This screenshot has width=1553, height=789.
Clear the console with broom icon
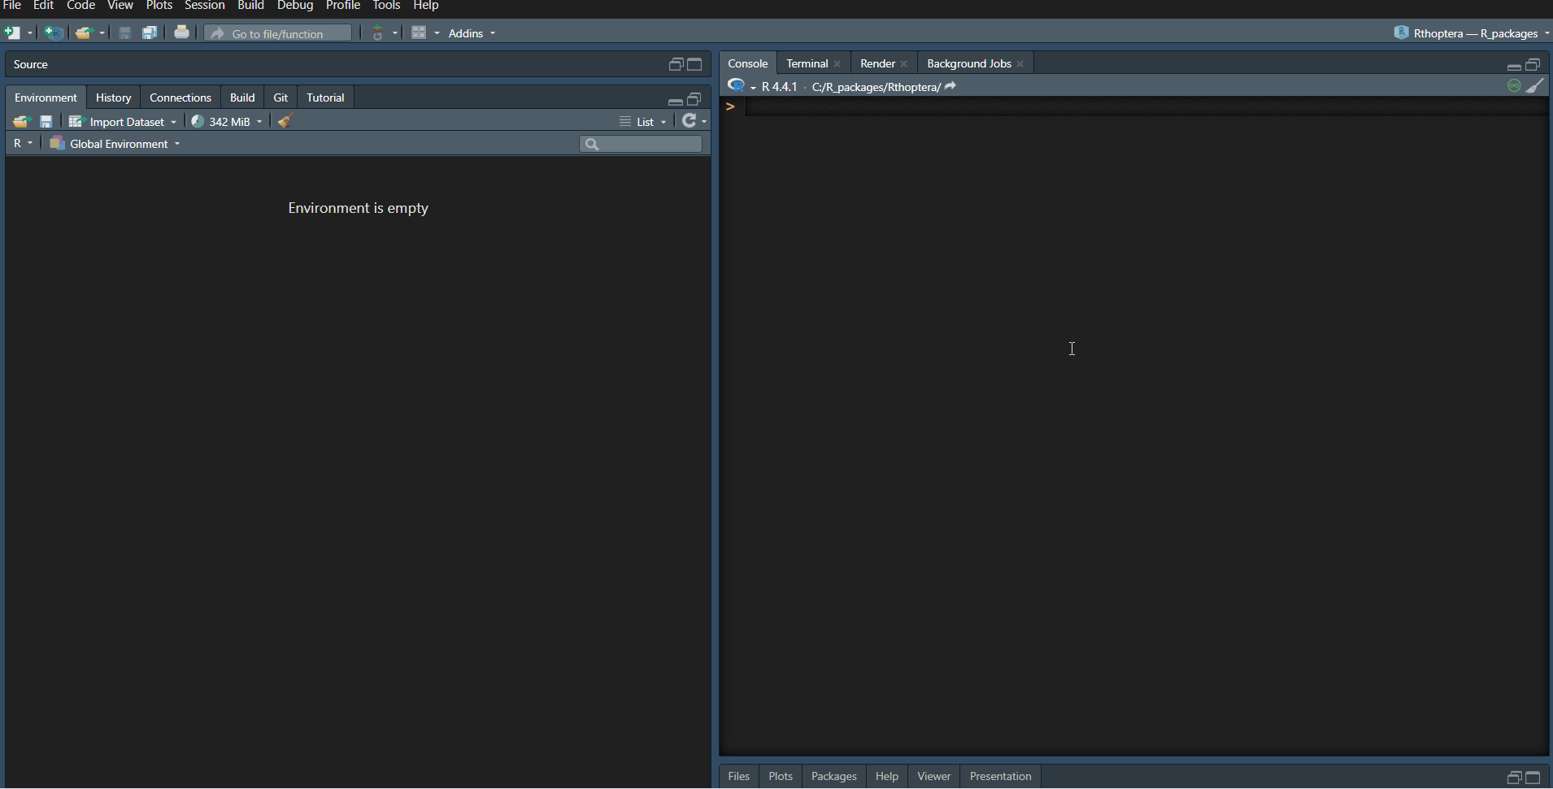pos(1534,86)
